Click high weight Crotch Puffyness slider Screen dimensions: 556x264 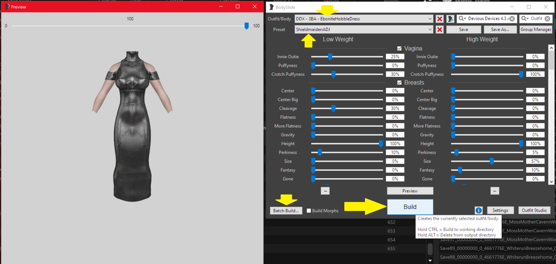[x=487, y=75]
